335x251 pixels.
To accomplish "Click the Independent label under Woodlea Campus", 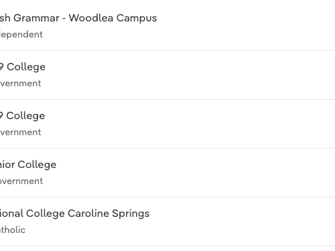I will (21, 35).
